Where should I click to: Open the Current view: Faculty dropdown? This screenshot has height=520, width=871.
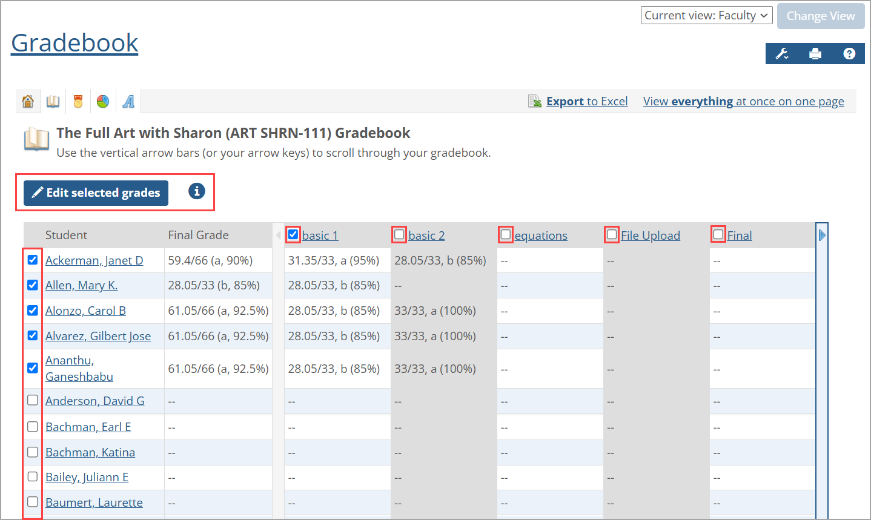[706, 15]
